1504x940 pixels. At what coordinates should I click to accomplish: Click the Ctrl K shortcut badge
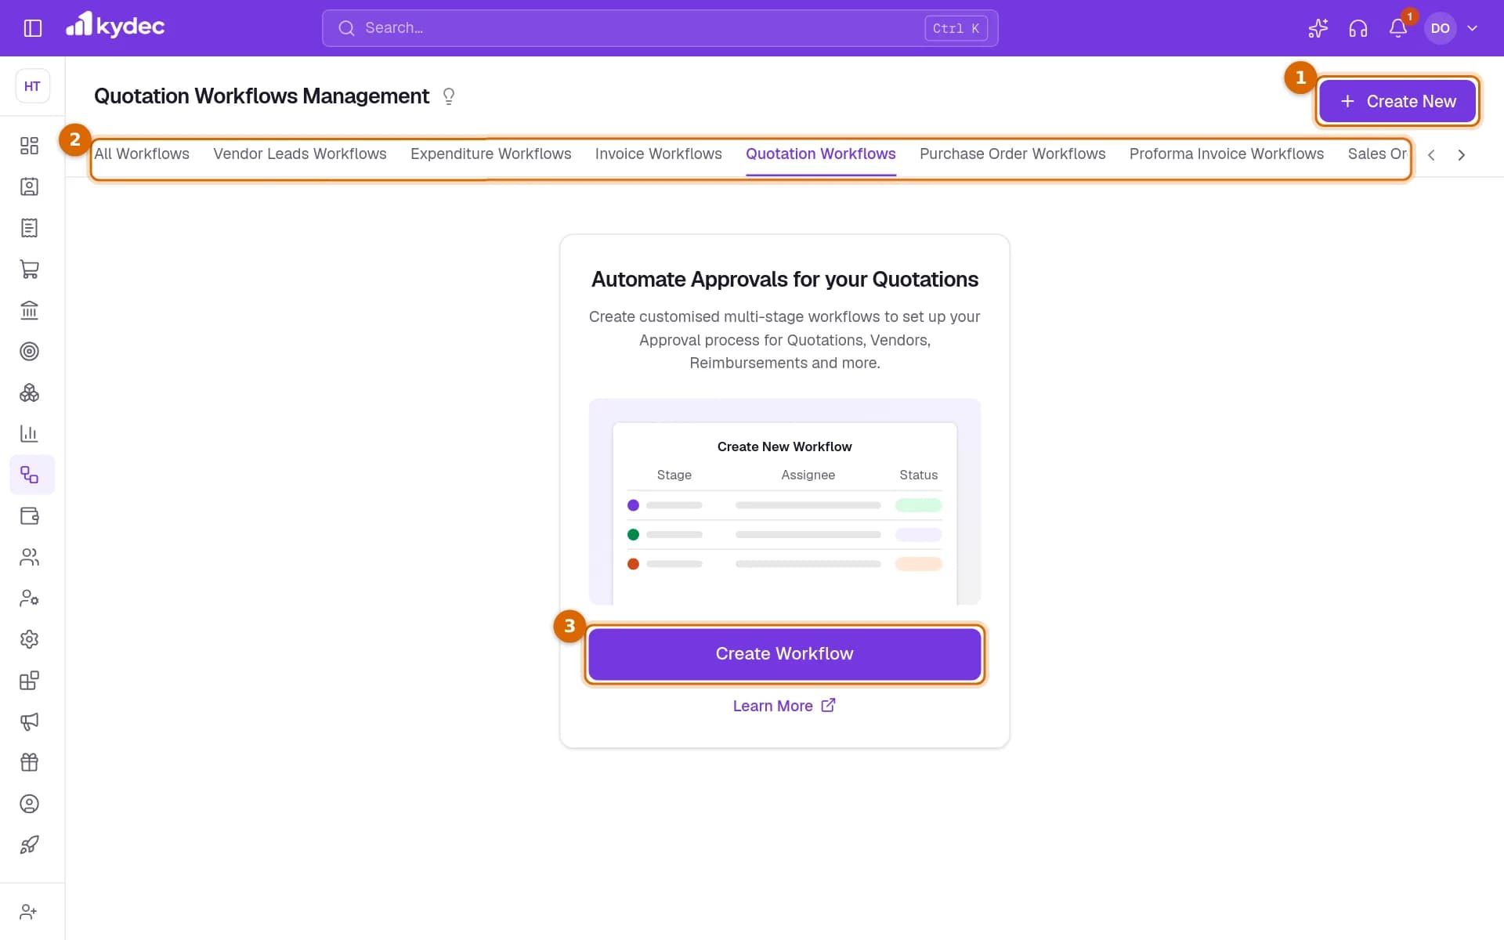tap(956, 28)
